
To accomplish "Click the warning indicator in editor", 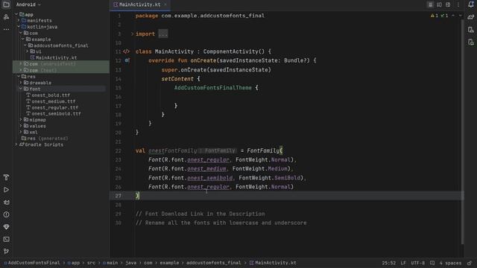I will pos(435,16).
